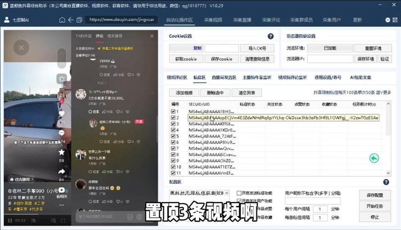
Task: Toggle the video mute speaker icon
Action: click(53, 220)
